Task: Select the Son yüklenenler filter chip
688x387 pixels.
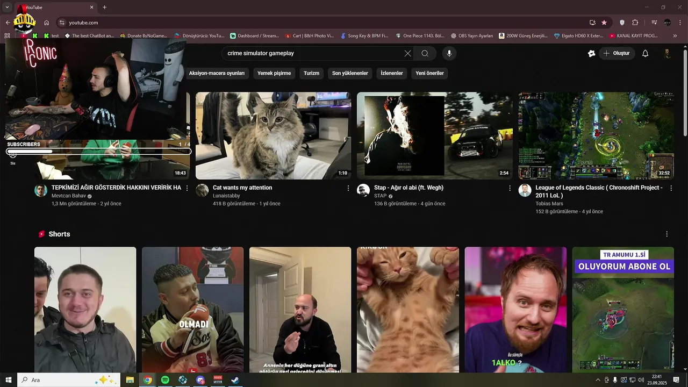Action: pos(350,73)
